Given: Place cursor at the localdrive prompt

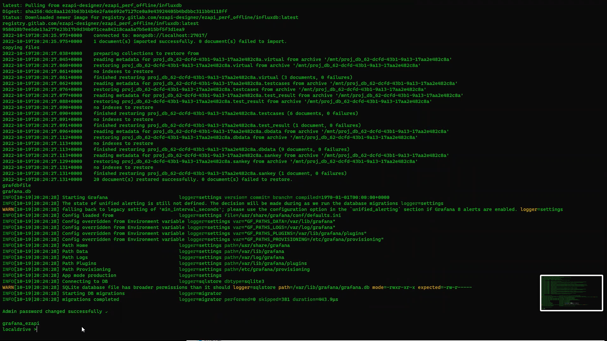Looking at the screenshot, I should tap(37, 329).
